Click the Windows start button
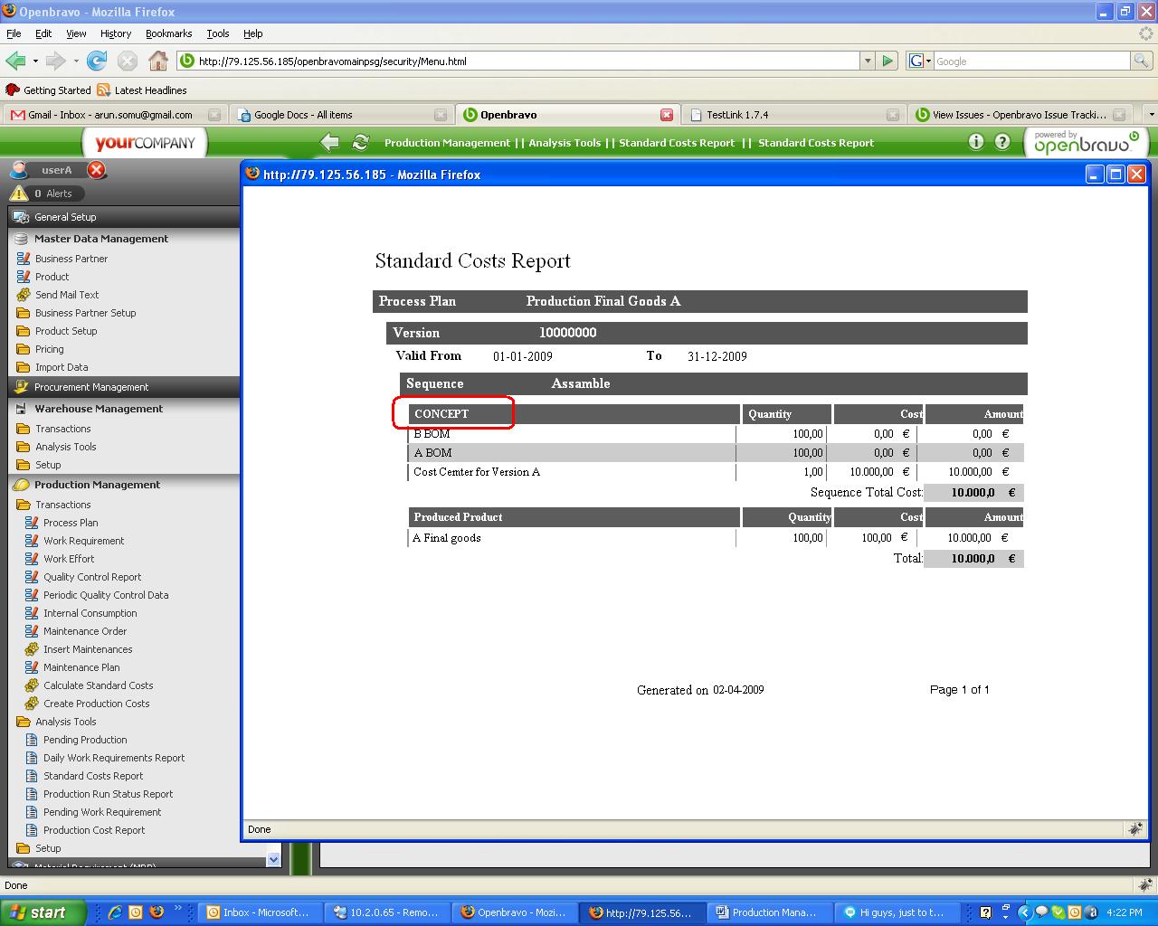The width and height of the screenshot is (1158, 926). click(43, 912)
